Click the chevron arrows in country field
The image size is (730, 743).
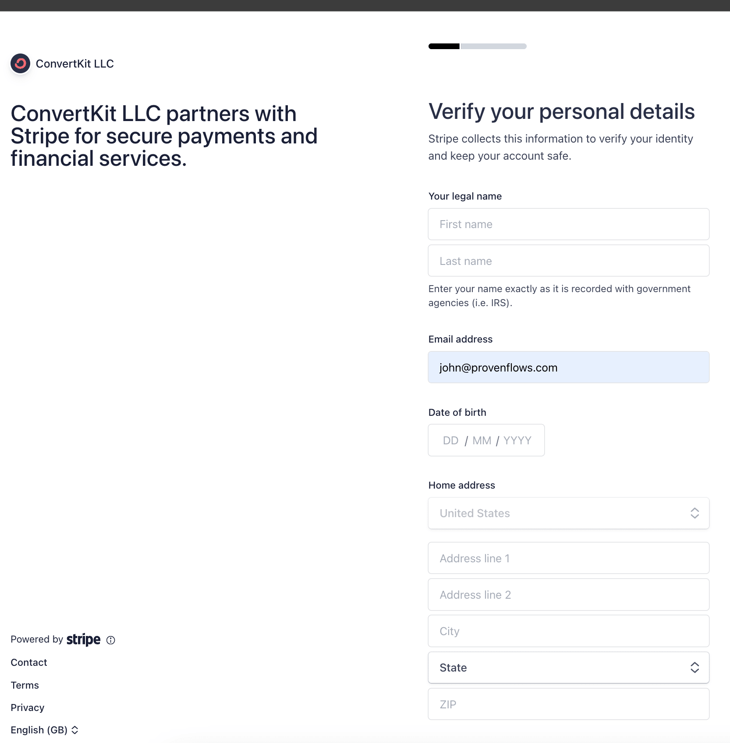click(695, 513)
